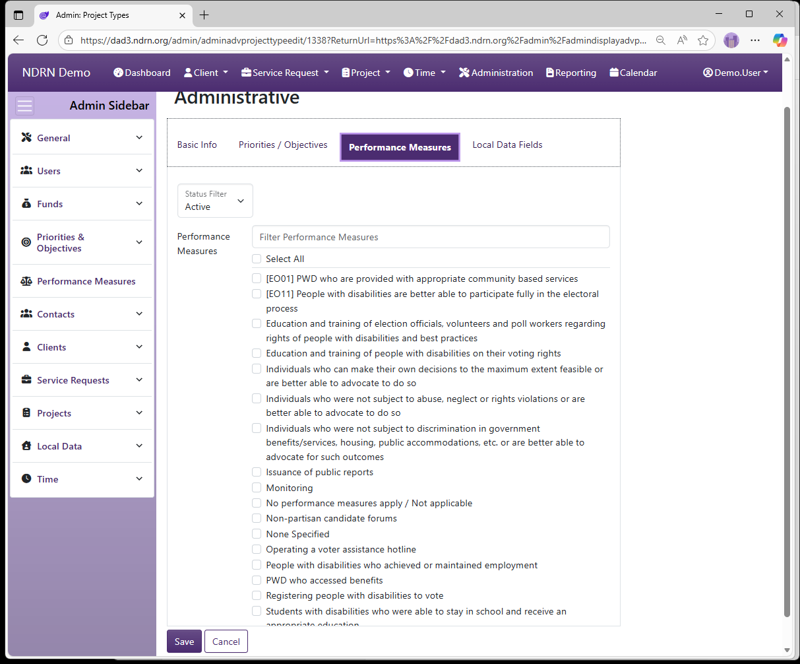Check the [EO11] electoral process participation box
The width and height of the screenshot is (800, 664).
[257, 294]
